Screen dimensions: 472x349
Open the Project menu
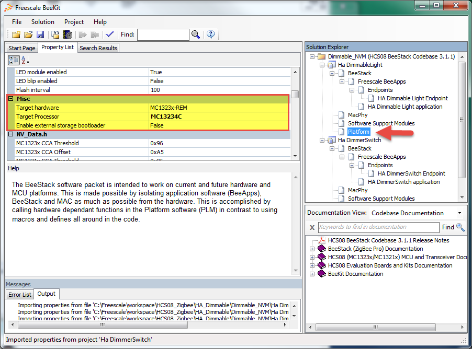pos(74,22)
